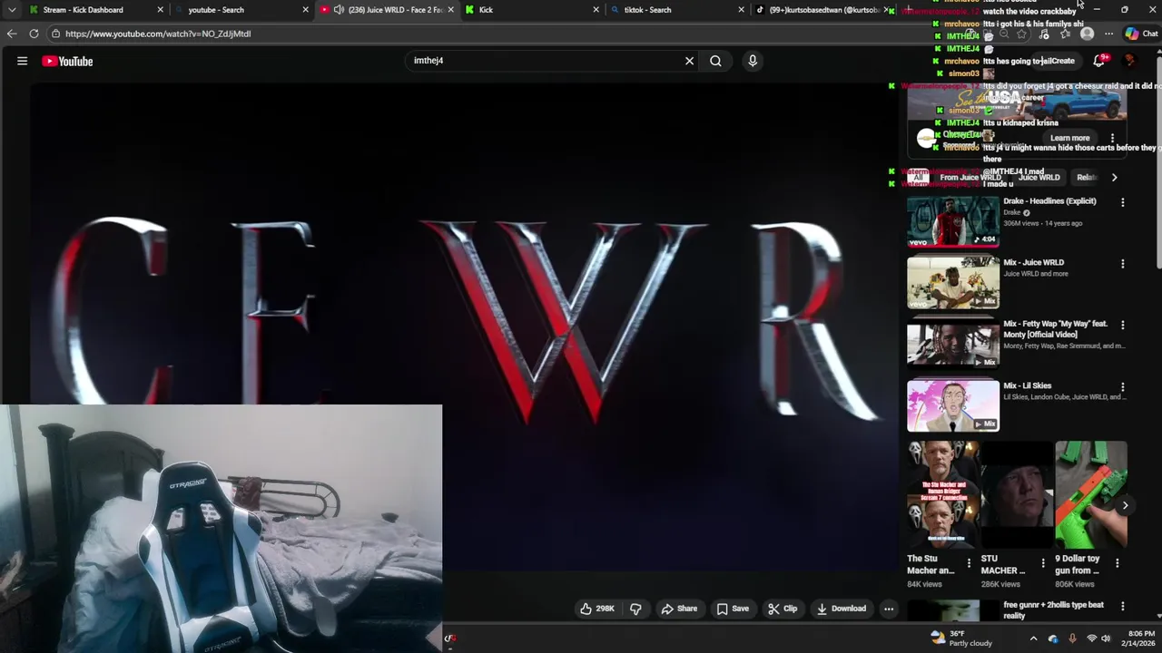This screenshot has height=653, width=1162.
Task: Open the 'The Stu Macher' Short
Action: coord(943,494)
